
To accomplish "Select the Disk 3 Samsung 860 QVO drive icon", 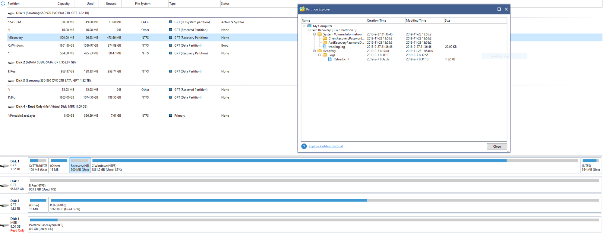I will click(11, 81).
